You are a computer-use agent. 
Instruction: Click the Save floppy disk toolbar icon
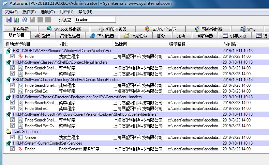coord(9,20)
